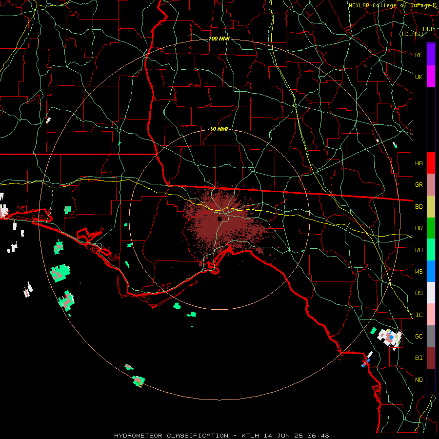Pick the dark green HR legend swatch
Screen dimensions: 439x439
[431, 228]
